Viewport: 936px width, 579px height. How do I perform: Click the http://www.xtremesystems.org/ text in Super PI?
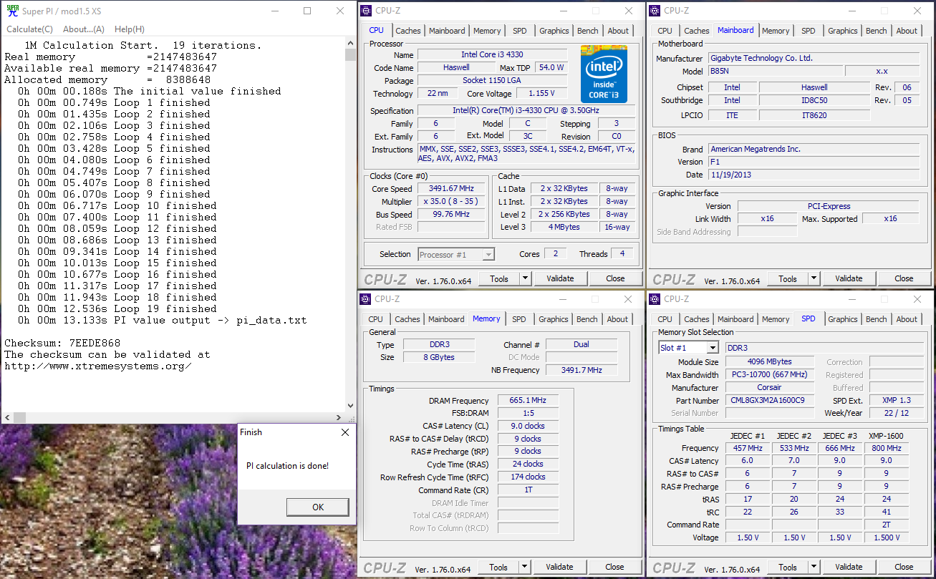click(x=97, y=366)
